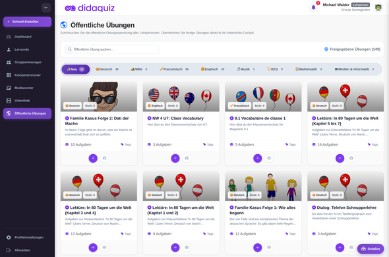Open Profileinstellungen gear entry

pyautogui.click(x=27, y=237)
